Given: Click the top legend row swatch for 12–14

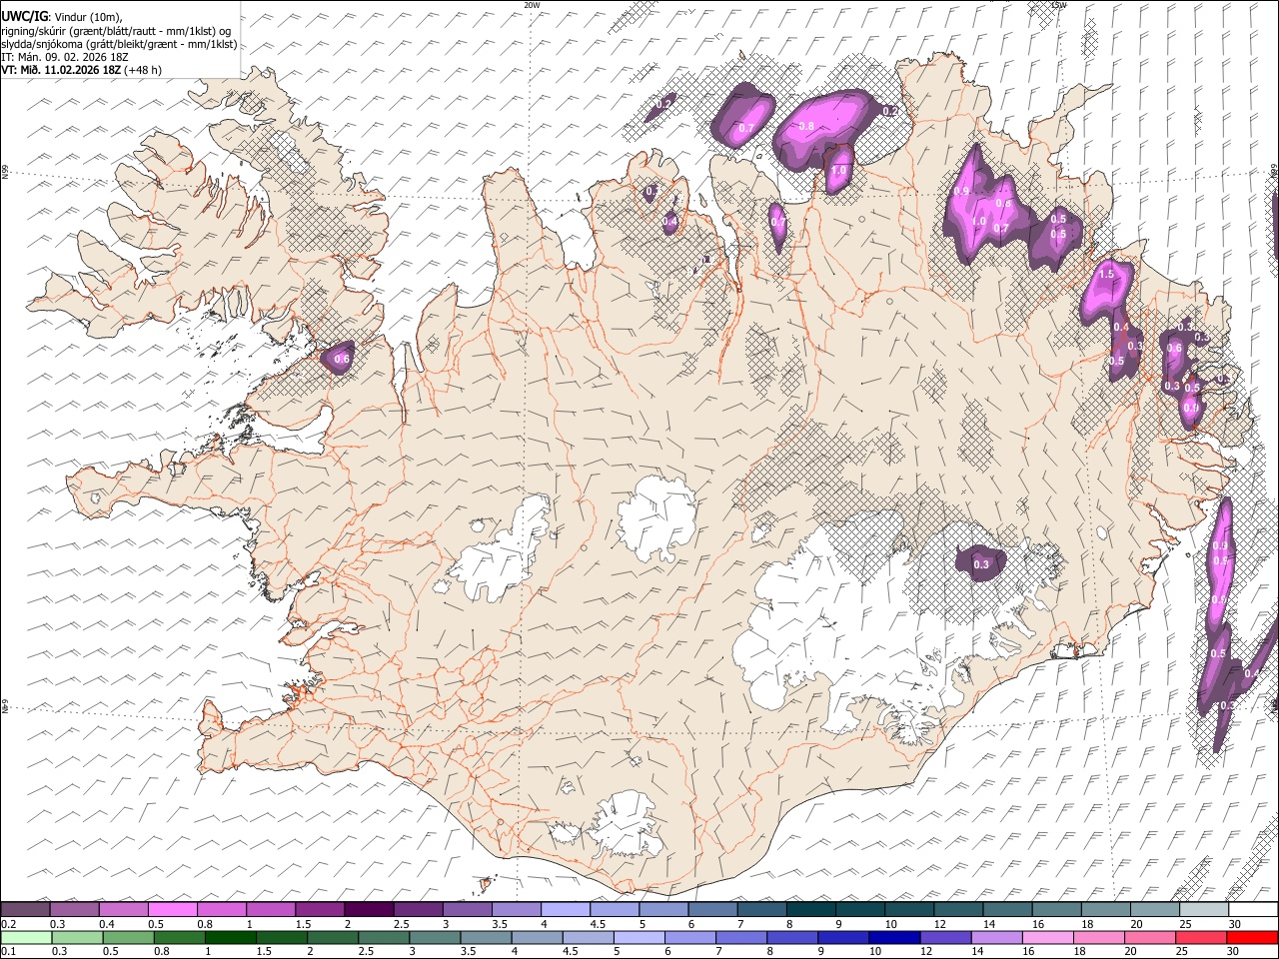Looking at the screenshot, I should (x=958, y=909).
